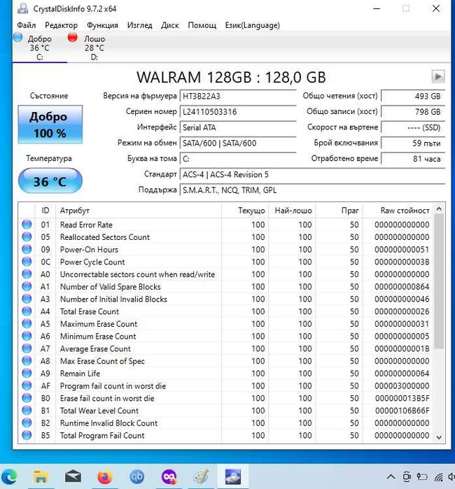The image size is (455, 489).
Task: Click the interface field Serial ATA
Action: coord(238,127)
